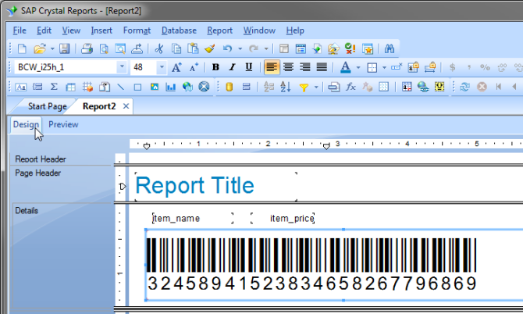523x314 pixels.
Task: Toggle the lock format icon
Action: (x=413, y=67)
